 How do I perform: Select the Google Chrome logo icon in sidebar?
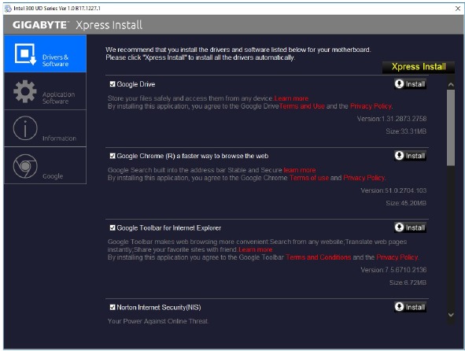25,166
